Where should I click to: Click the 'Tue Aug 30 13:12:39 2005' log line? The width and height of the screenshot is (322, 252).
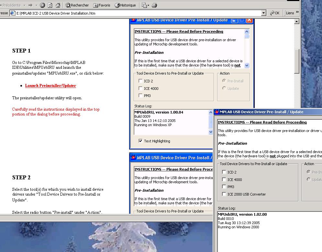pyautogui.click(x=239, y=223)
